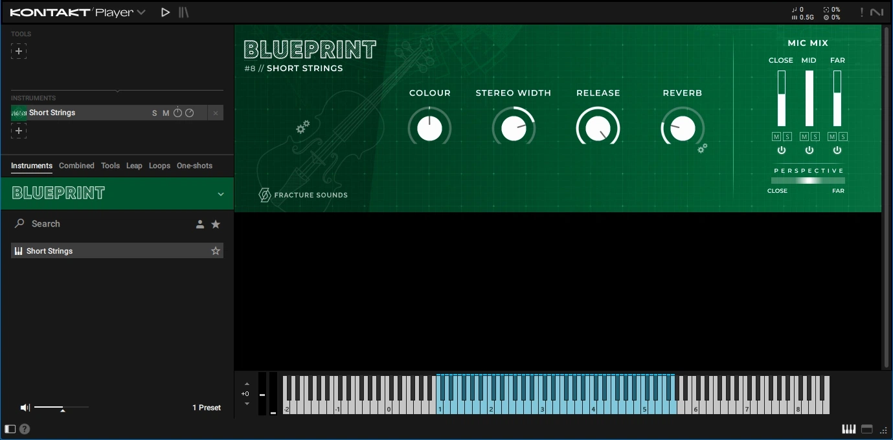Click the favorites star filter beside Search
Image resolution: width=893 pixels, height=440 pixels.
coord(216,224)
